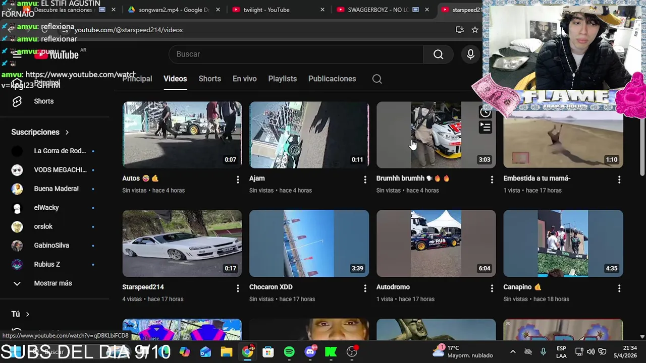Click in the Buscar search field

point(296,54)
